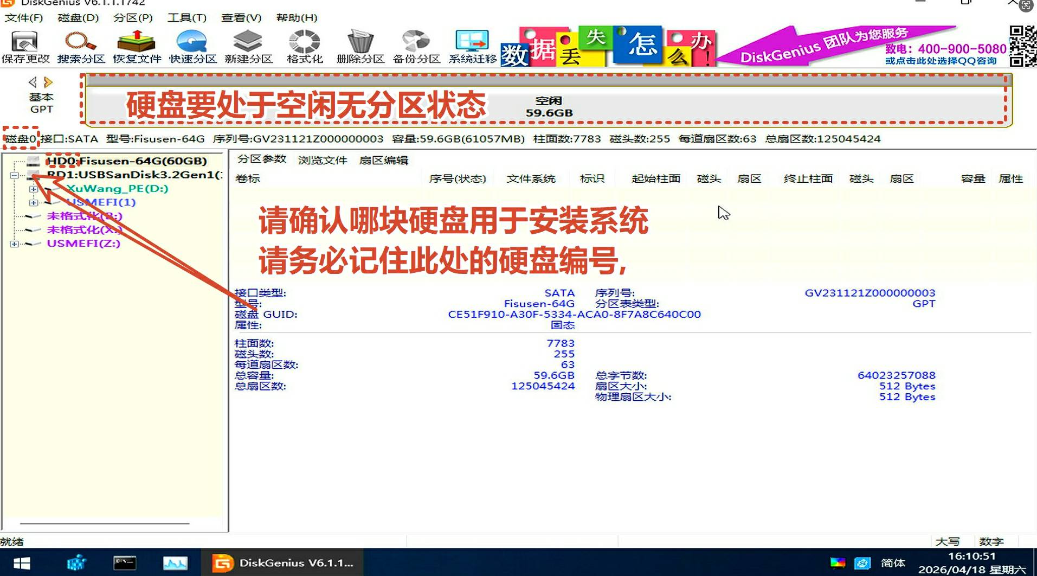Expand the USMEFI(Z:) tree node
Screen dimensions: 1037x576
tap(14, 244)
